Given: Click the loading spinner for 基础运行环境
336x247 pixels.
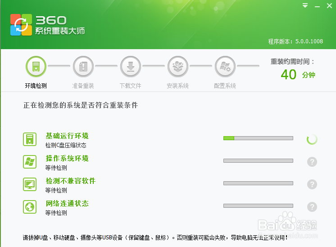Looking at the screenshot, I should pos(312,139).
